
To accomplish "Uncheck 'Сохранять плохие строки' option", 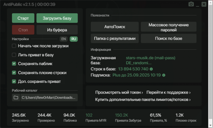I will point(14,73).
